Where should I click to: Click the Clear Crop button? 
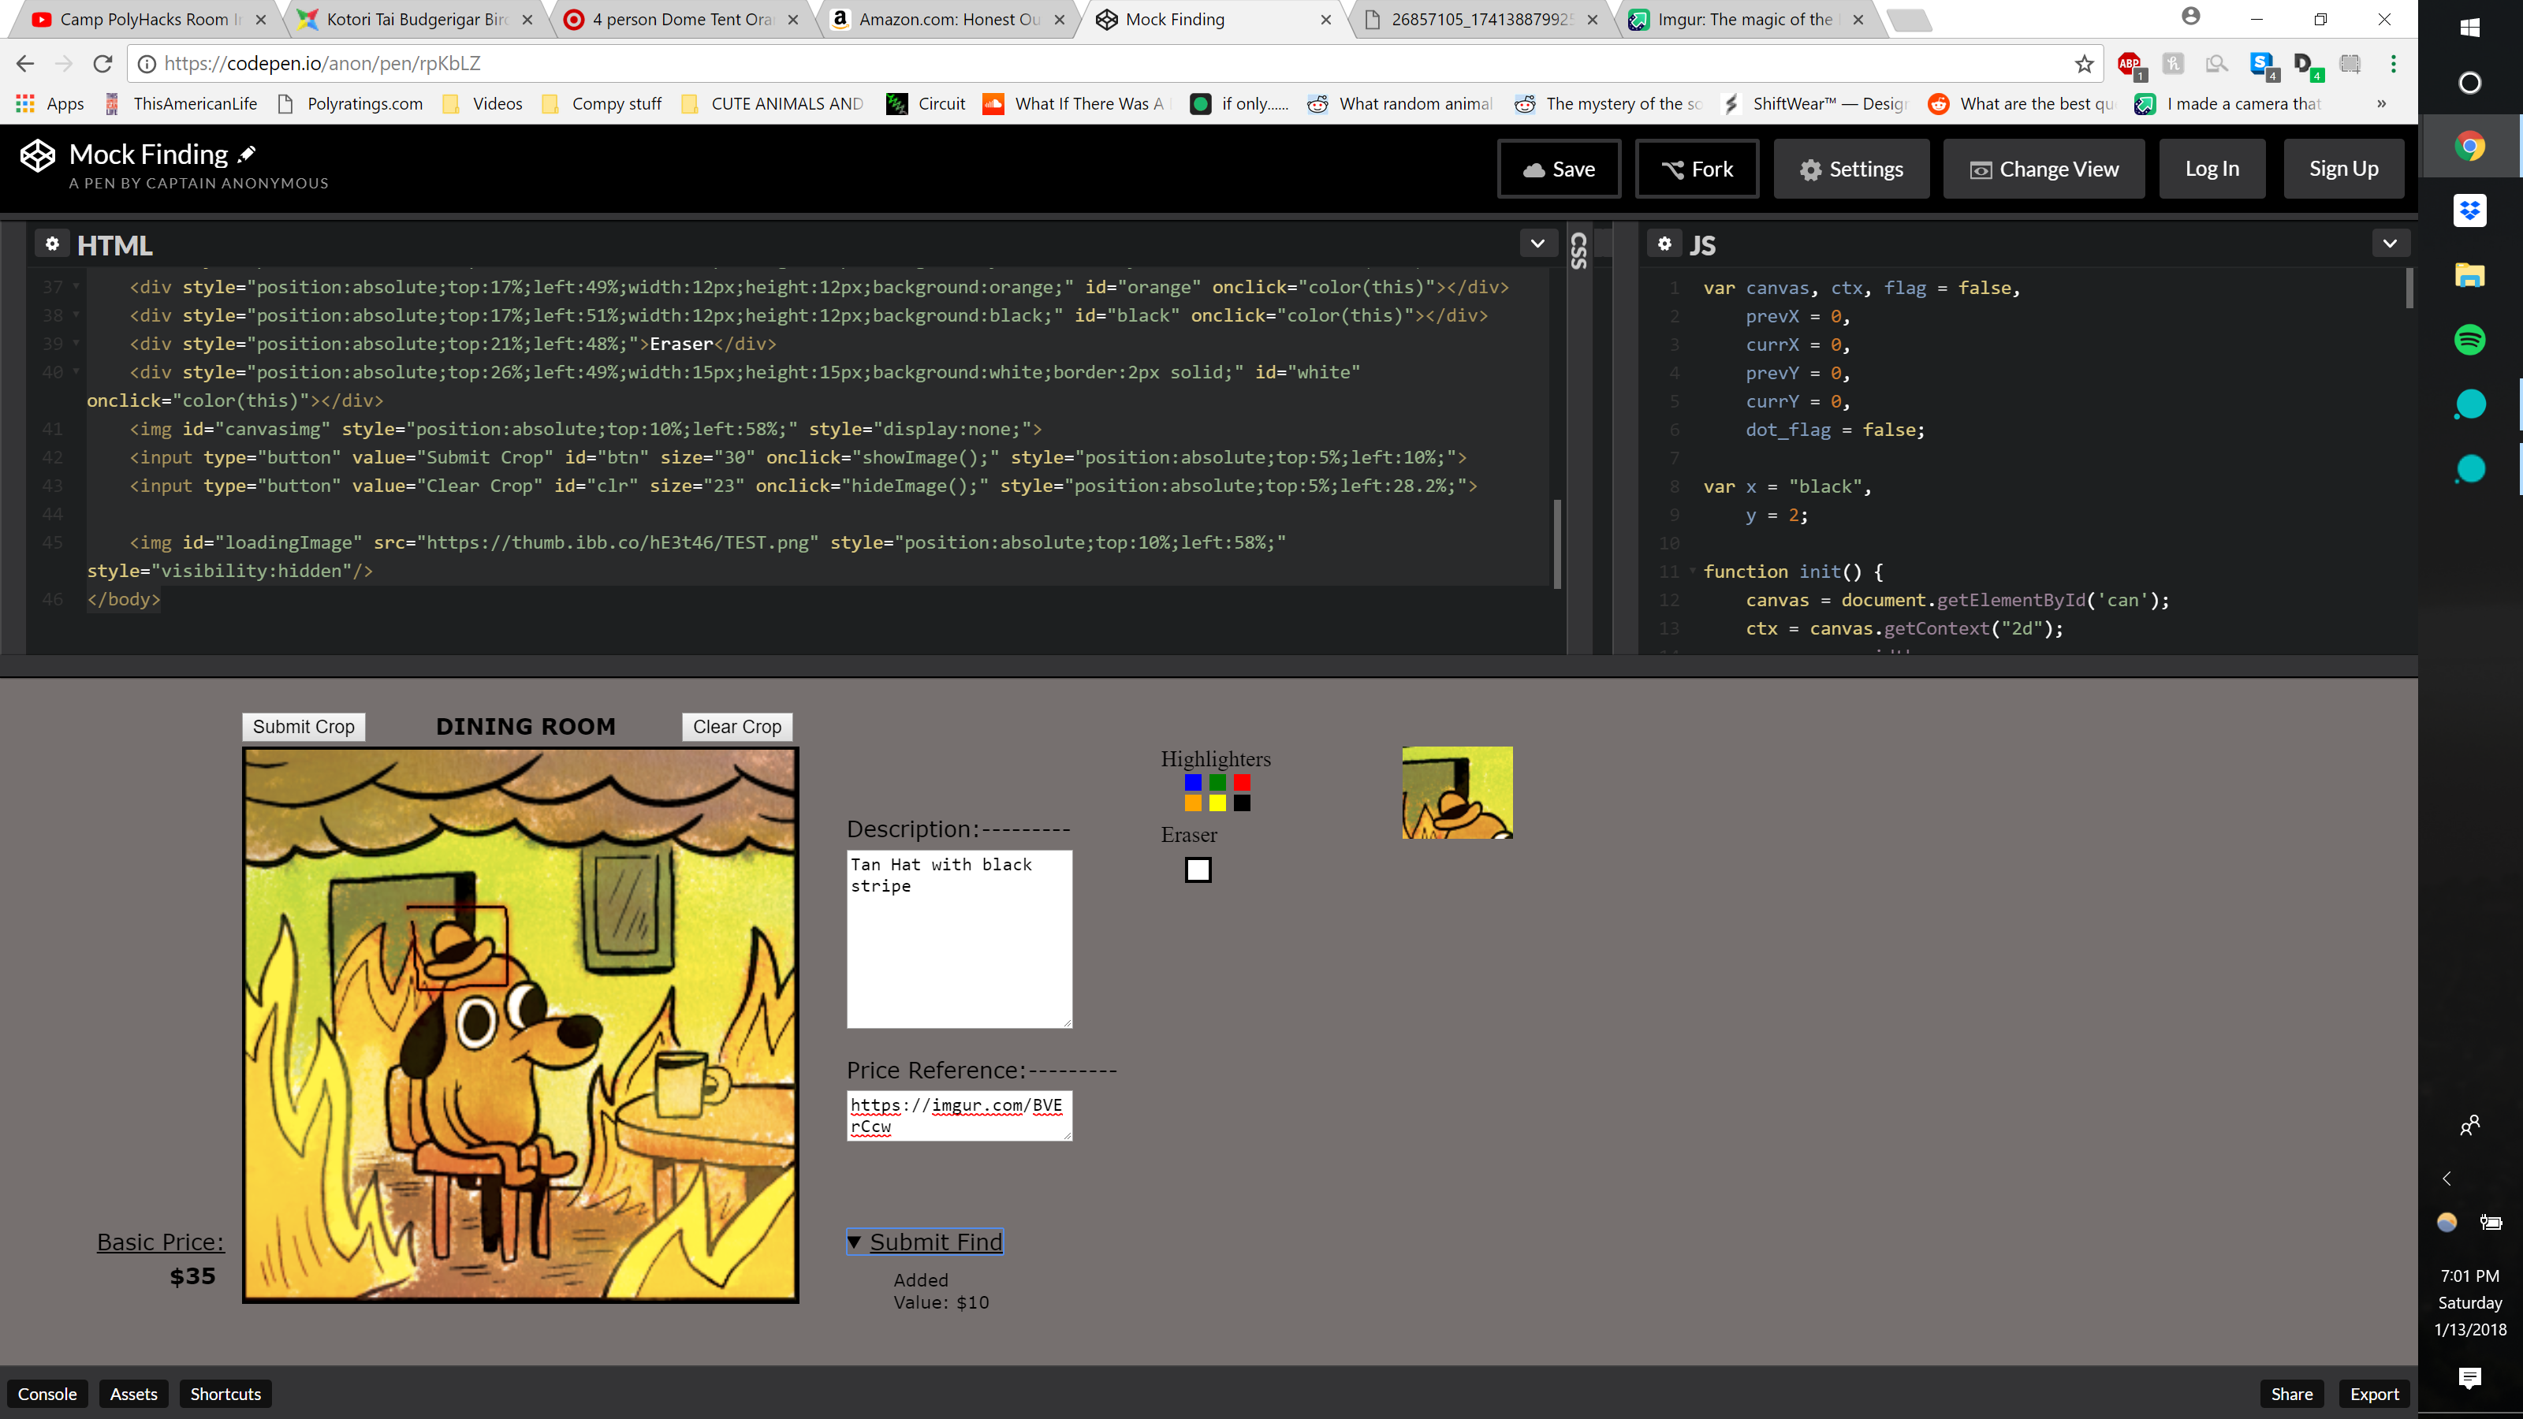tap(736, 727)
